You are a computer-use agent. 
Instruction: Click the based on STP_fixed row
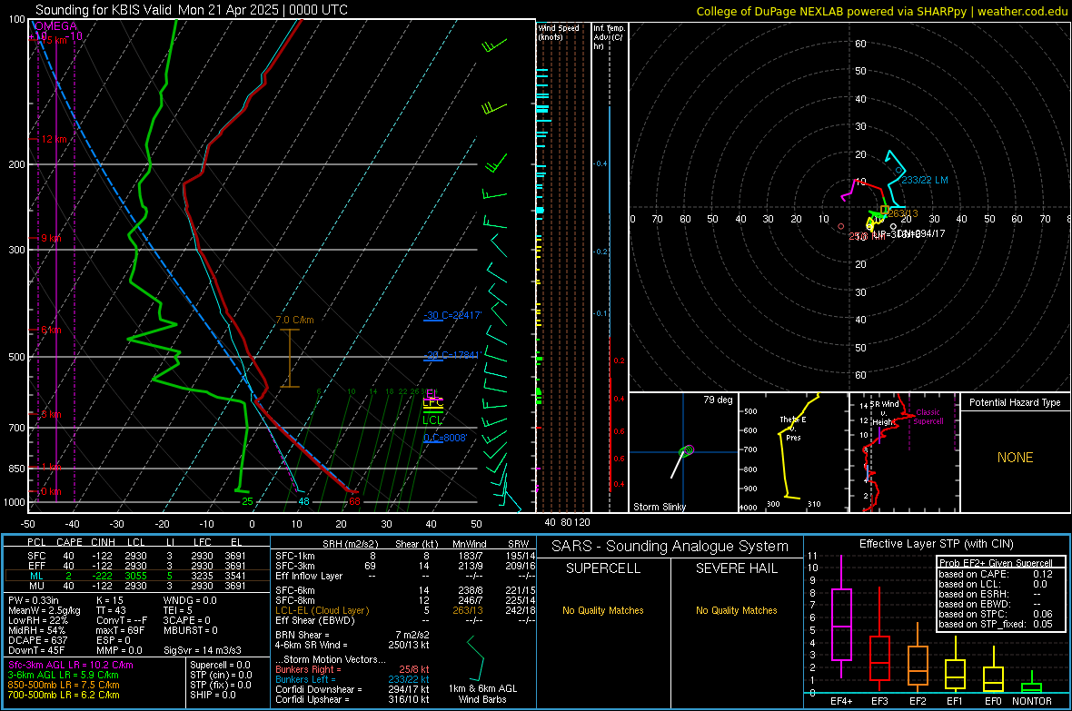pyautogui.click(x=996, y=624)
